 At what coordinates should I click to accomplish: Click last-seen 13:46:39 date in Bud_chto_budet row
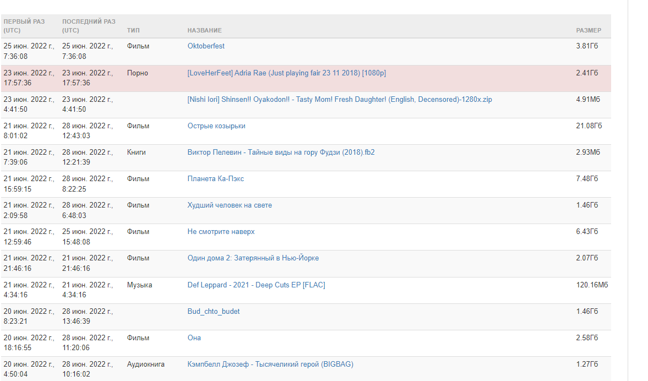[x=88, y=316]
